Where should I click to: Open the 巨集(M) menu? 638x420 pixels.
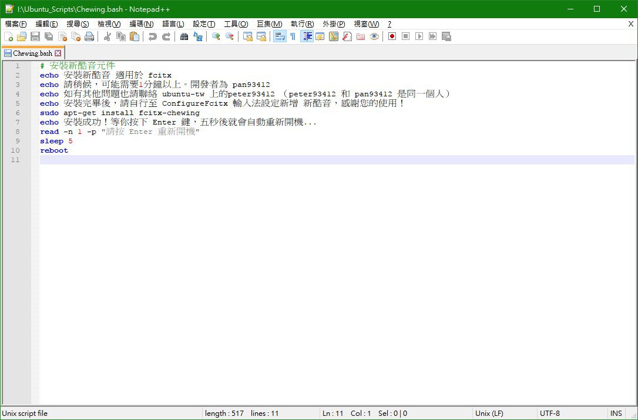(270, 25)
